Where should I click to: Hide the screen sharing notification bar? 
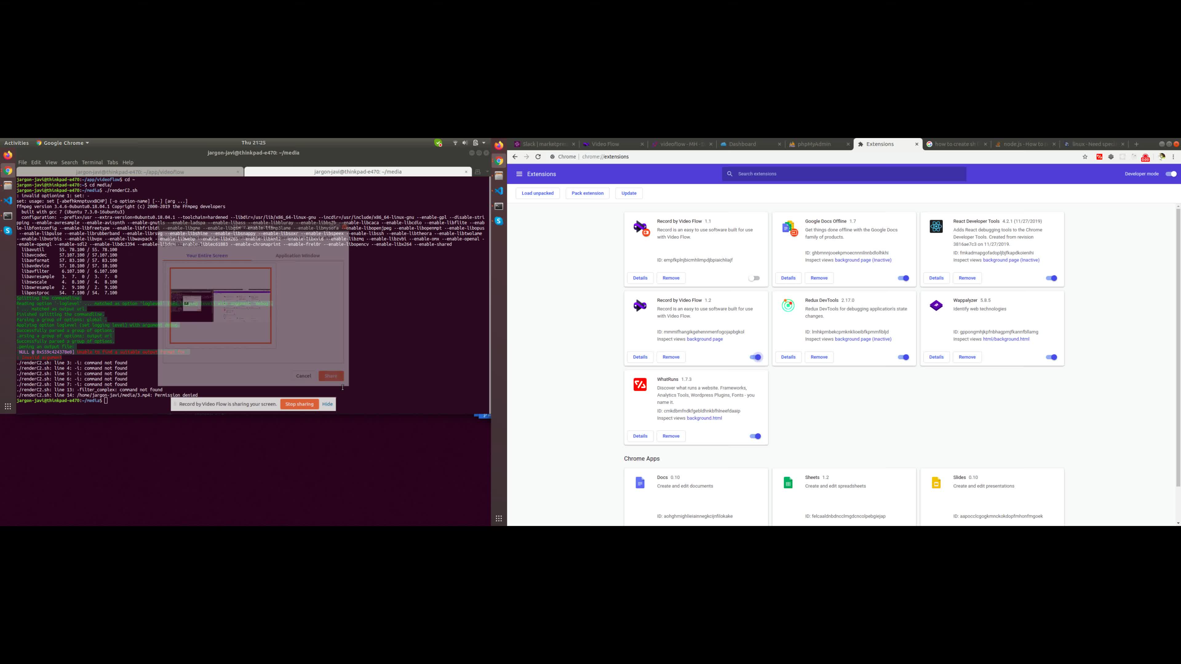pos(327,404)
